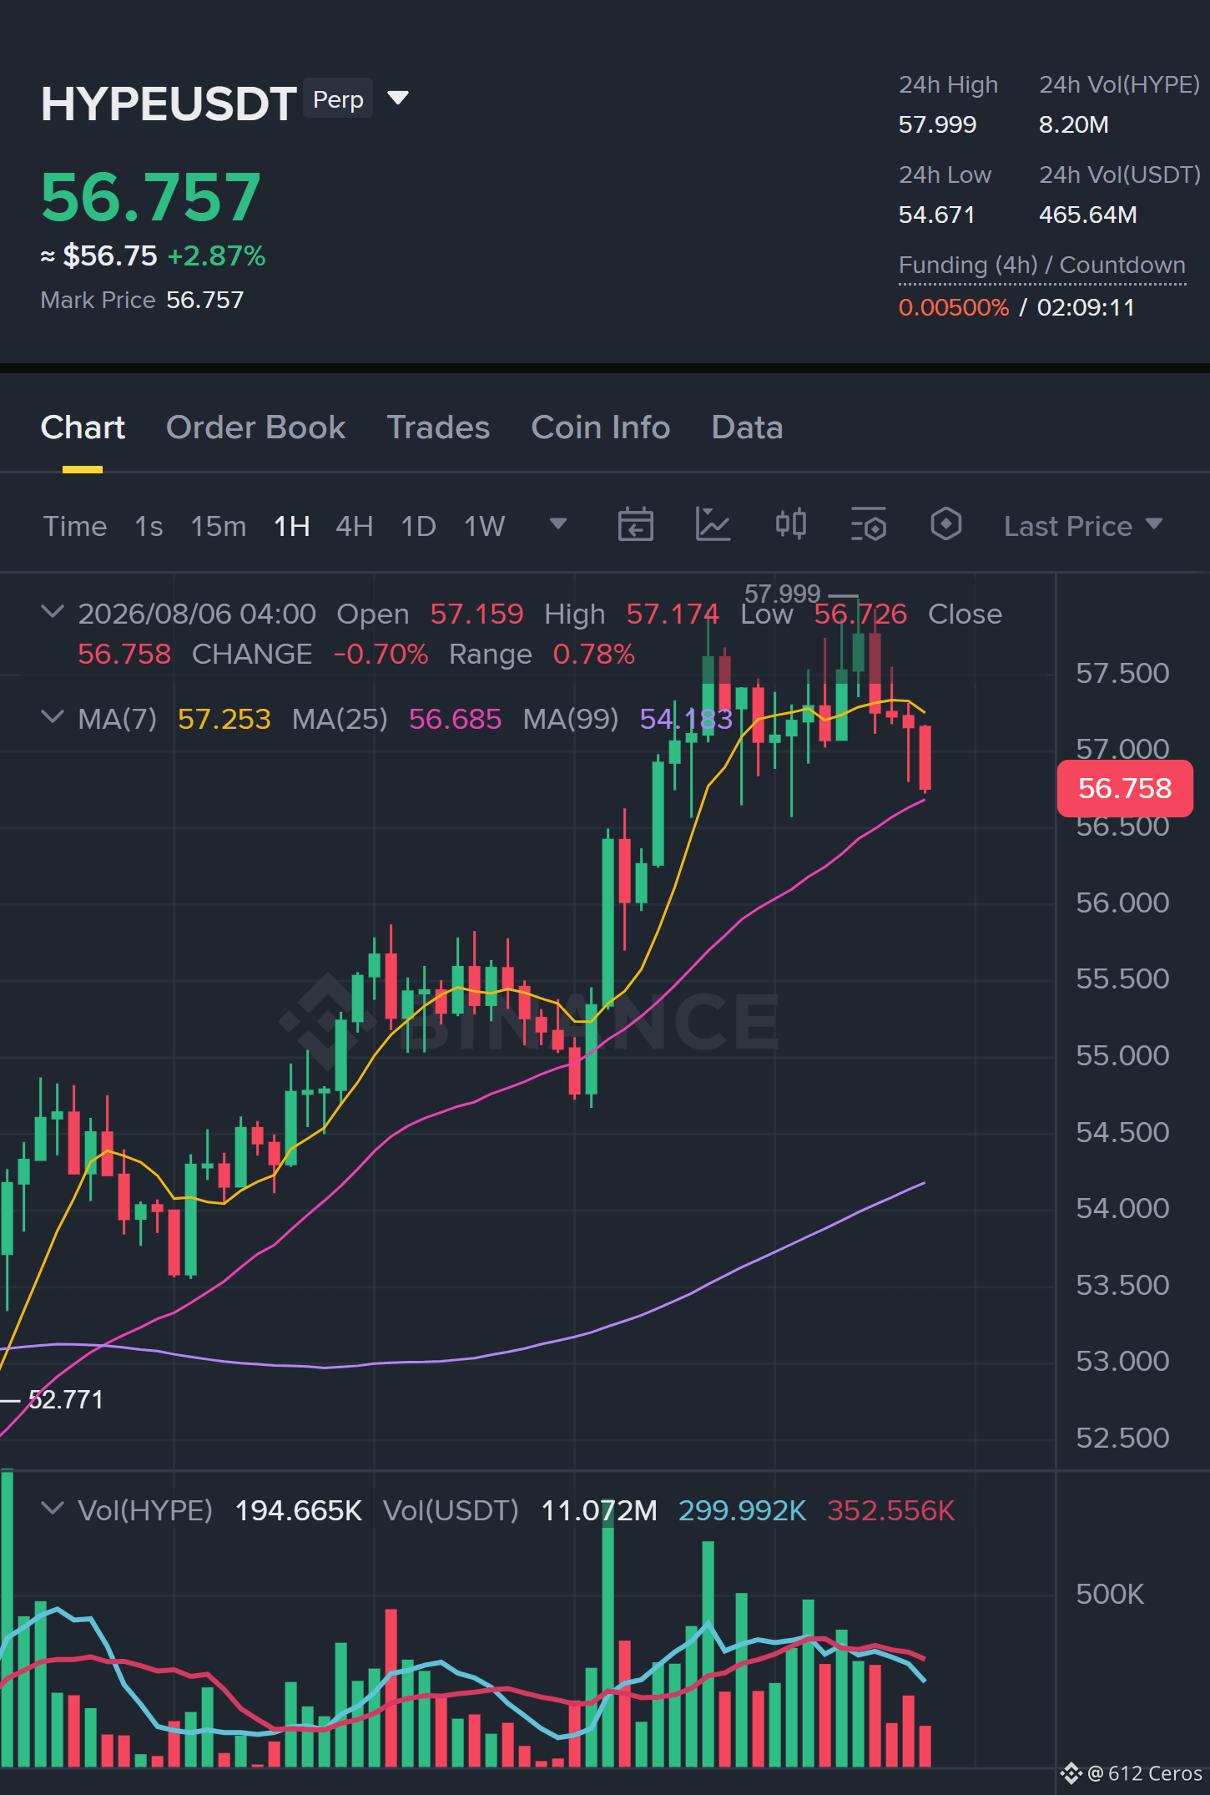The width and height of the screenshot is (1210, 1795).
Task: Open the chart calendar date picker icon
Action: (635, 525)
